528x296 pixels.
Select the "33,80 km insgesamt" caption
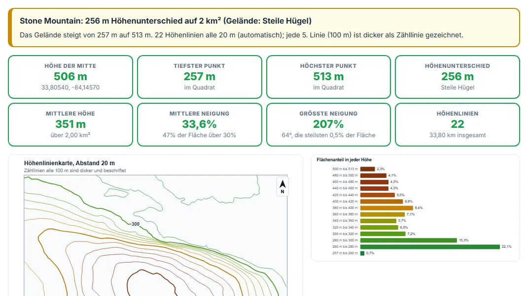click(x=458, y=135)
